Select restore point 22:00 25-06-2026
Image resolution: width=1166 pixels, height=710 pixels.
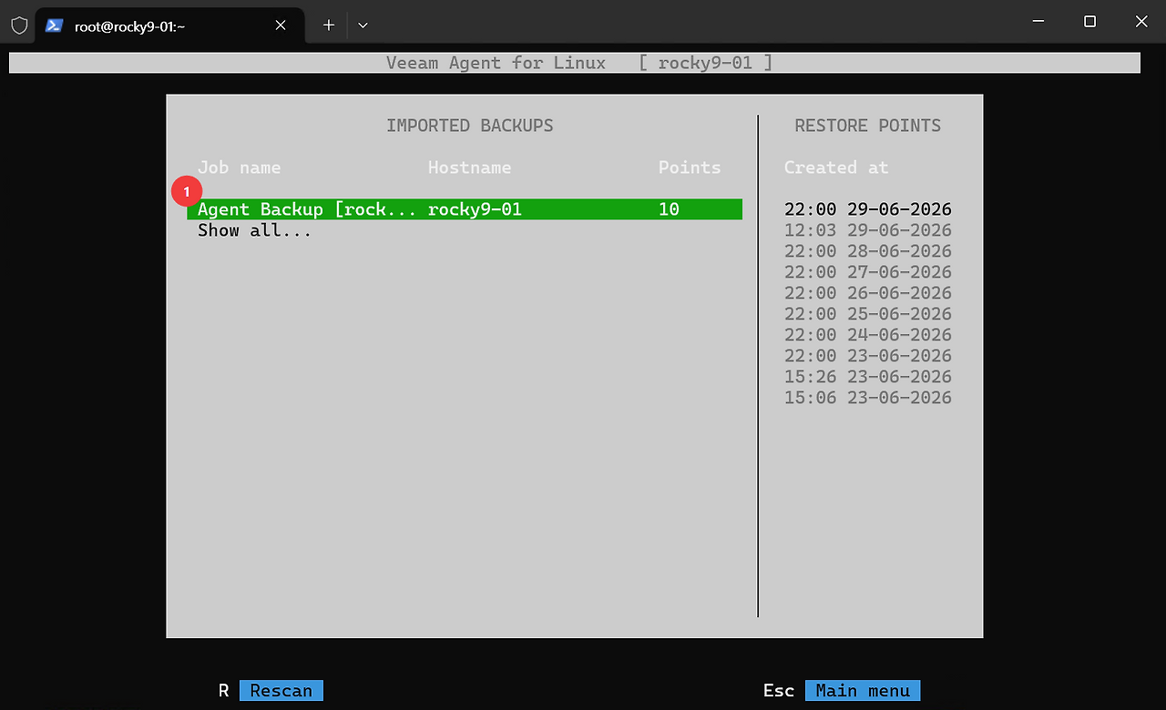pyautogui.click(x=868, y=314)
